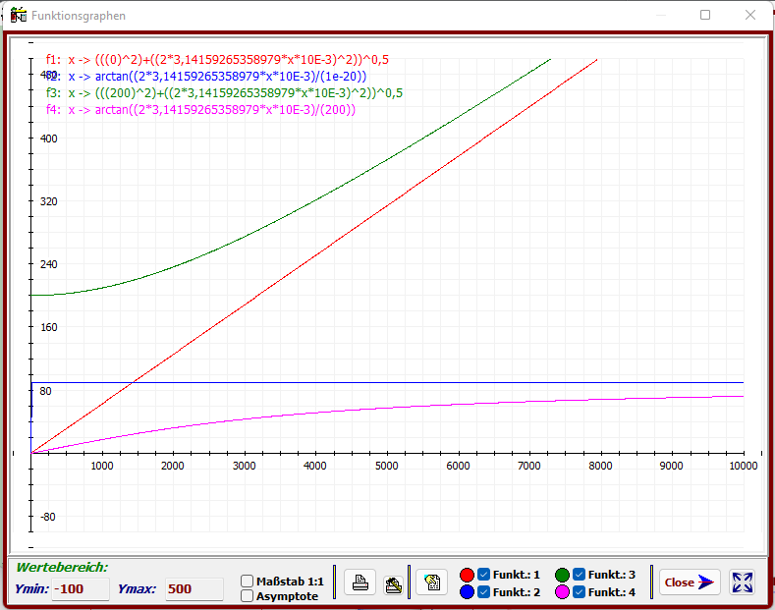Click the copy graph to clipboard icon
This screenshot has width=775, height=610.
click(431, 582)
